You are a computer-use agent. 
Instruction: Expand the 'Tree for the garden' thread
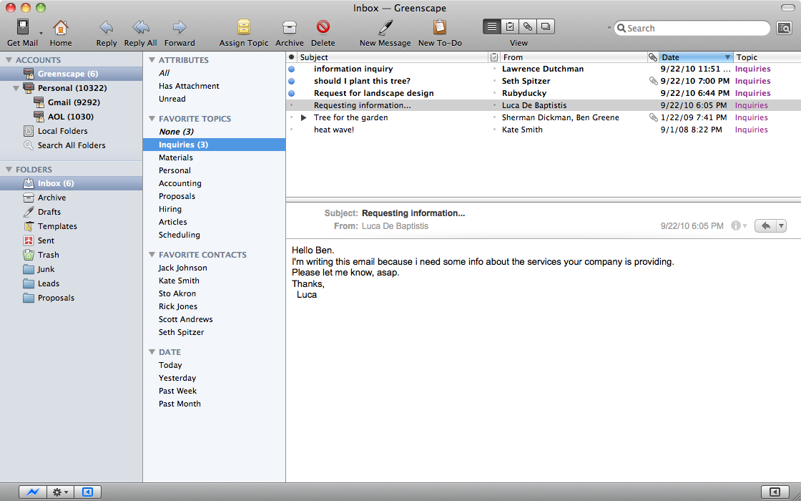(303, 117)
